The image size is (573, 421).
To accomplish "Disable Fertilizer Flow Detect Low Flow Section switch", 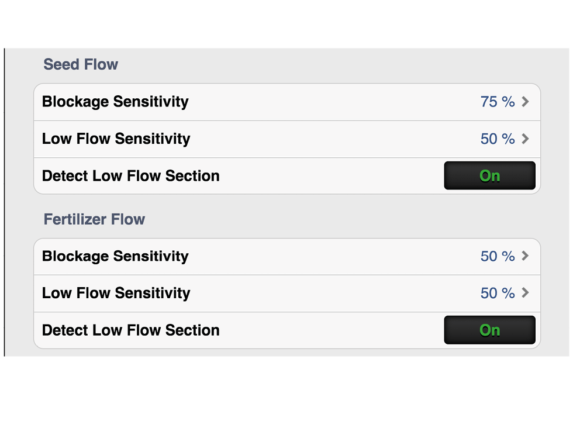I will coord(489,330).
